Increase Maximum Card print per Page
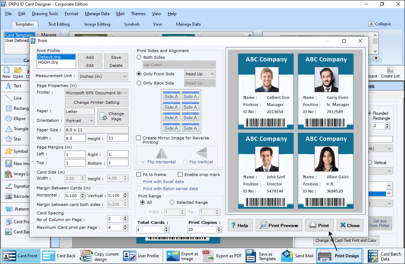 [125, 226]
